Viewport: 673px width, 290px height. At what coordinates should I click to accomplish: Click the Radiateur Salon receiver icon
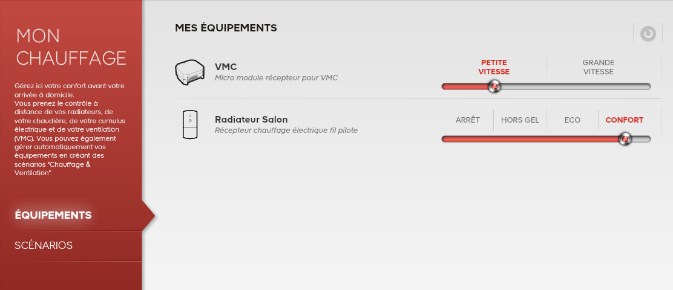190,124
